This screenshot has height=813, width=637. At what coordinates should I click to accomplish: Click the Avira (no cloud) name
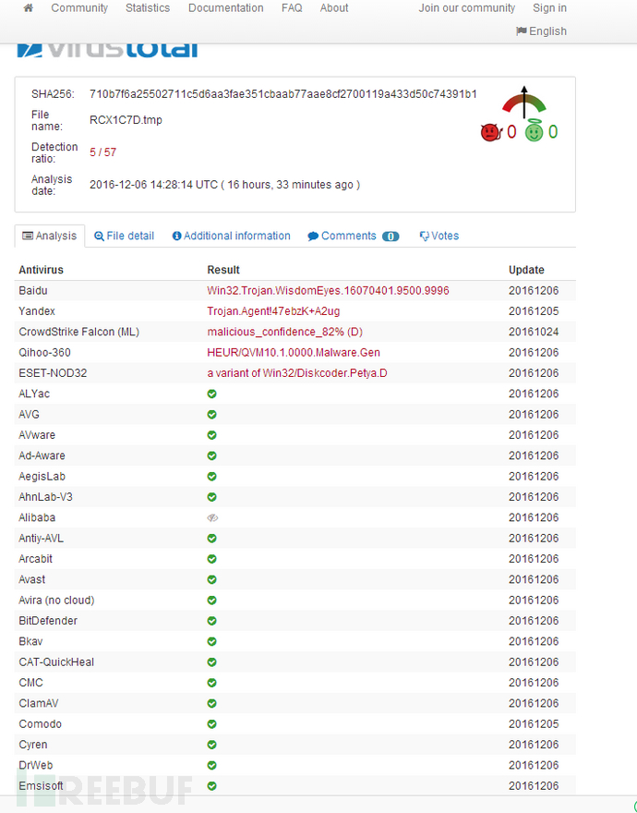(56, 600)
